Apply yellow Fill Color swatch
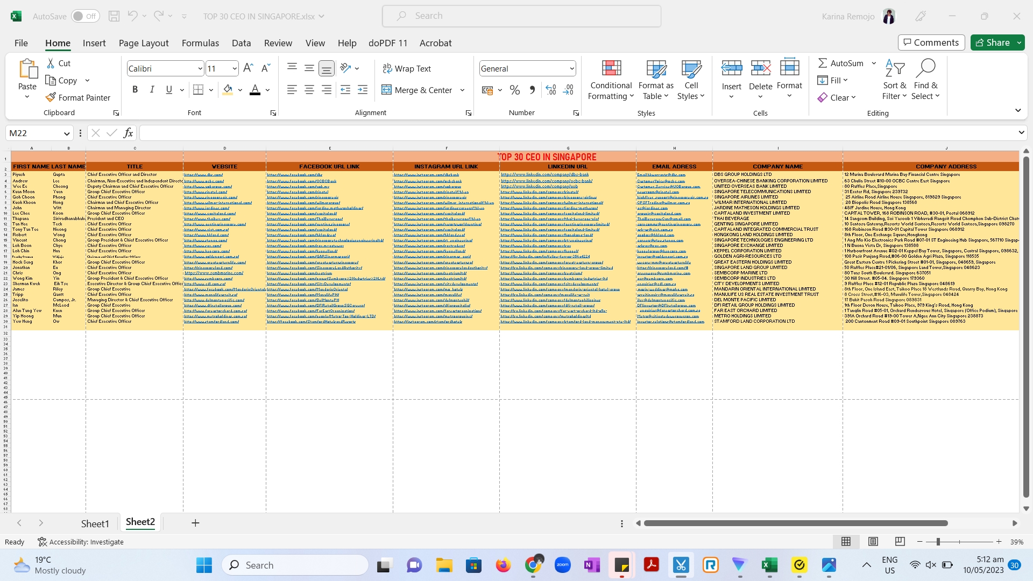 pyautogui.click(x=228, y=90)
